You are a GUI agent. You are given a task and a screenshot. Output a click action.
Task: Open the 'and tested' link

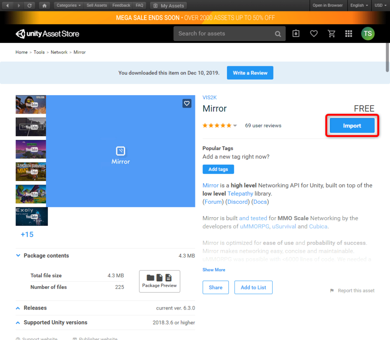click(x=253, y=218)
